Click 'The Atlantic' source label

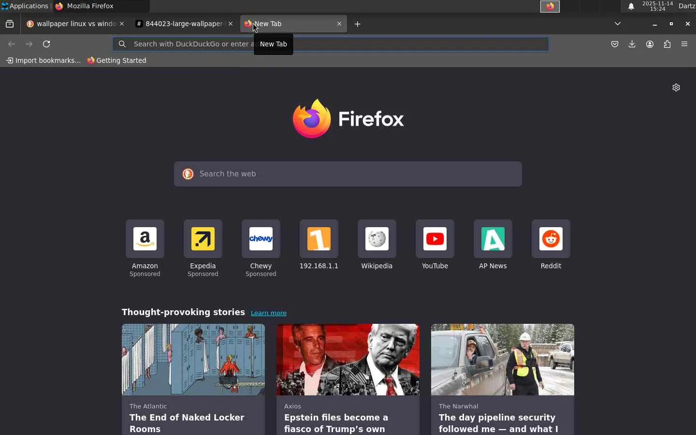click(148, 406)
